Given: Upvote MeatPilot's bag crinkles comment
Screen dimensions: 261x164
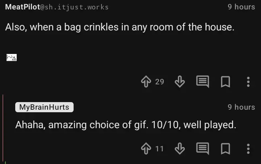Looking at the screenshot, I should pos(146,82).
